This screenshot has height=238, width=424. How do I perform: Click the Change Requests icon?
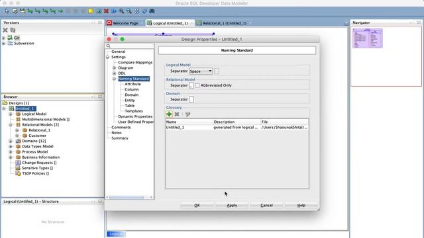coord(18,163)
